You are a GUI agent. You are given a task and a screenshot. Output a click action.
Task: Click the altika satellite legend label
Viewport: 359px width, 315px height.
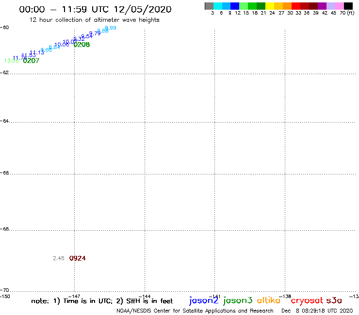point(269,300)
